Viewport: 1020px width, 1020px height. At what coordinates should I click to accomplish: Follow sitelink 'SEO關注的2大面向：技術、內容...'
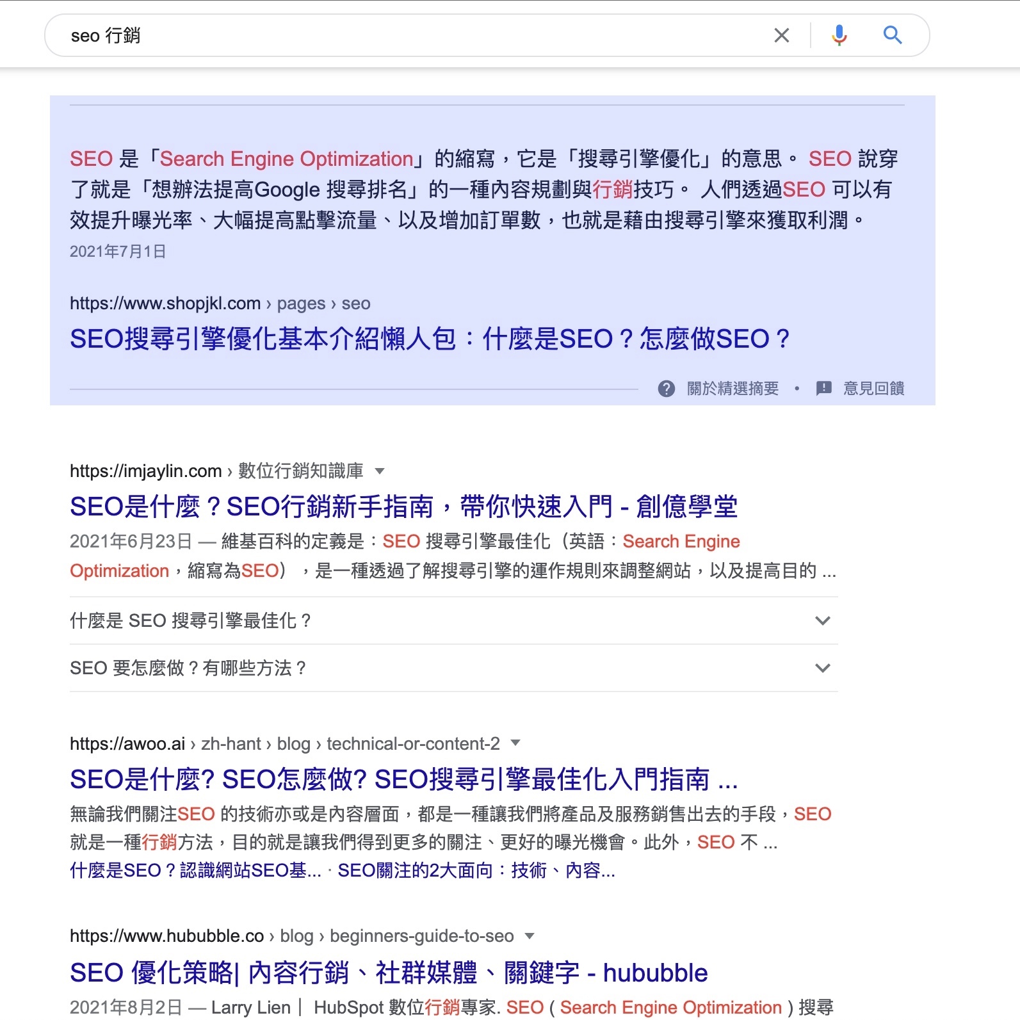(476, 870)
